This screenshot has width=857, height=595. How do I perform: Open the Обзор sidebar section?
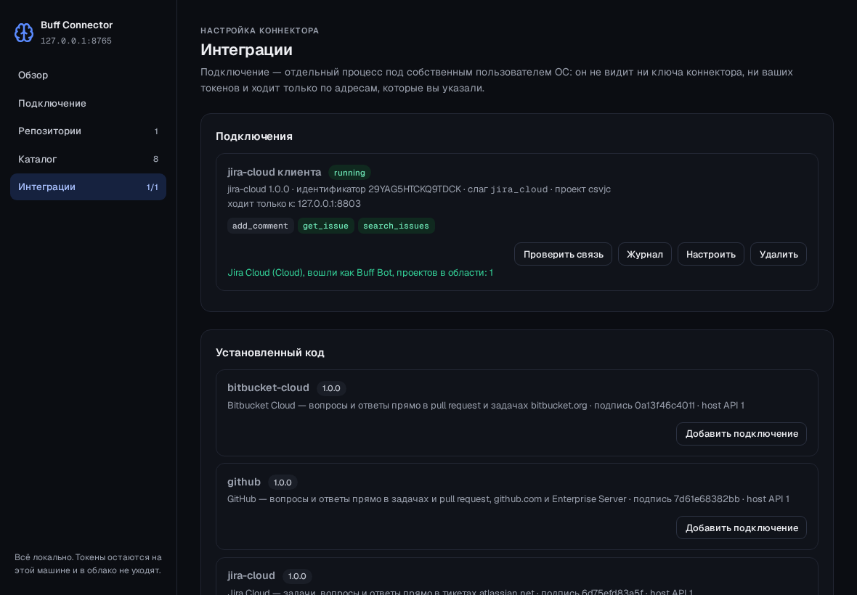tap(88, 75)
